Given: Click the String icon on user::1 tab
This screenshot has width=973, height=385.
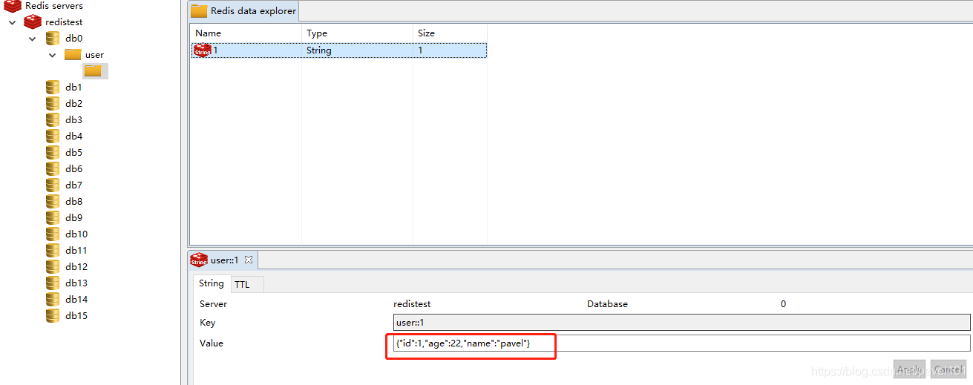Looking at the screenshot, I should pyautogui.click(x=199, y=260).
